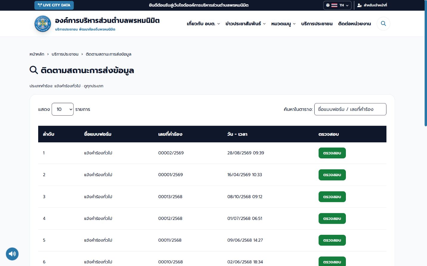Viewport: 427px width, 266px height.
Task: Open the TH language dropdown
Action: click(x=337, y=5)
